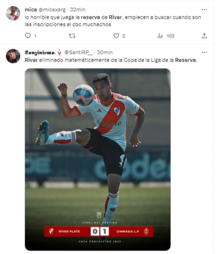Viewport: 218px width, 254px height.
Task: Retweet mica's post about River reserva
Action: (x=72, y=36)
